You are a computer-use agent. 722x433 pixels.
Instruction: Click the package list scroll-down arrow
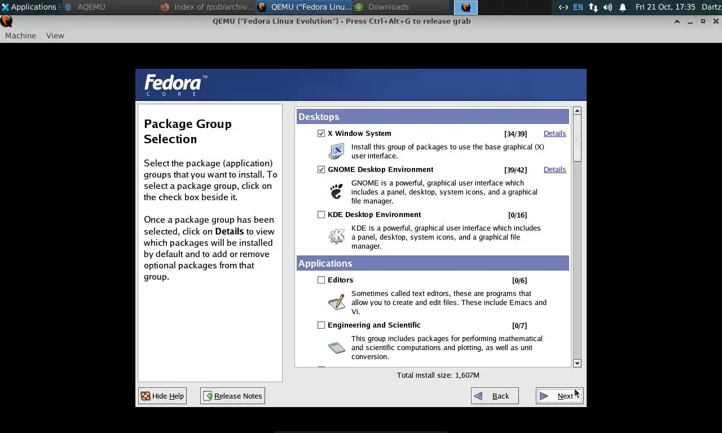coord(577,364)
